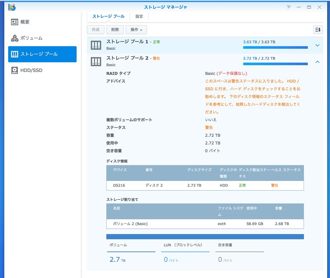Image resolution: width=330 pixels, height=278 pixels.
Task: Click ストレージ プール 2 drive bay icon
Action: tap(95, 61)
